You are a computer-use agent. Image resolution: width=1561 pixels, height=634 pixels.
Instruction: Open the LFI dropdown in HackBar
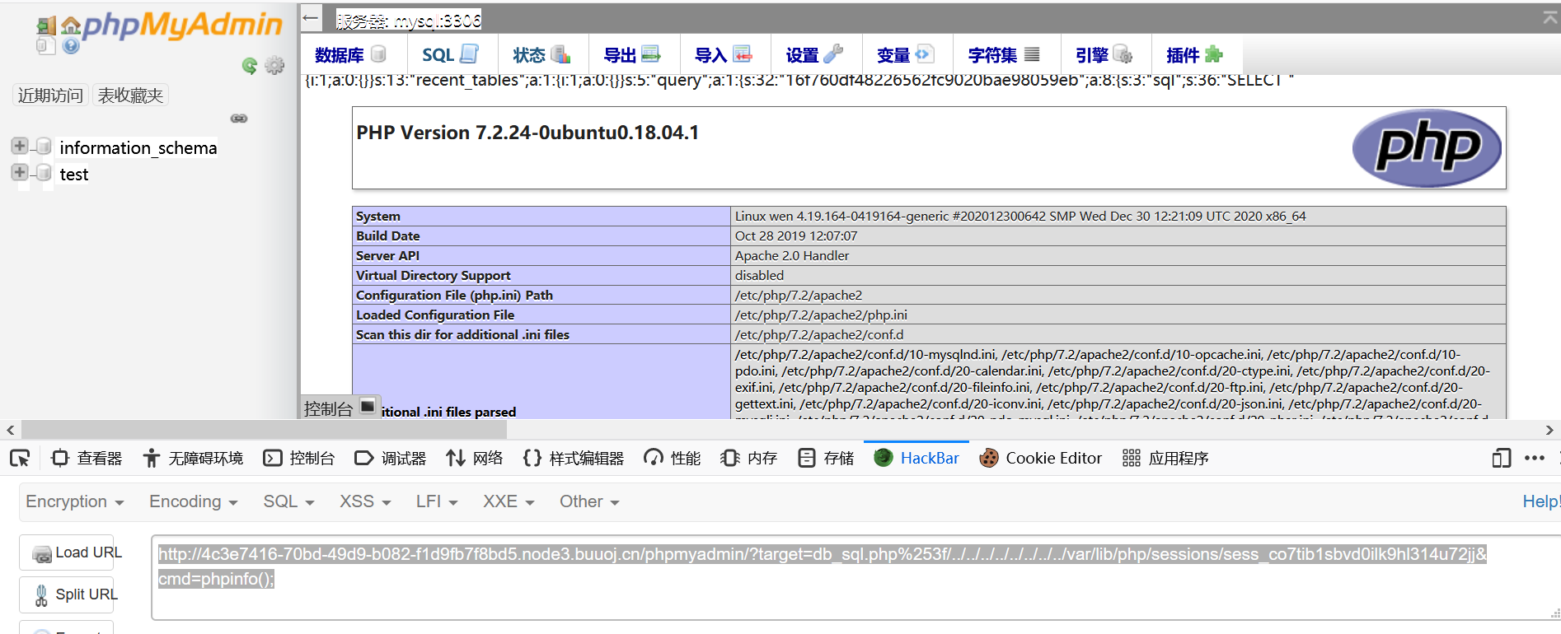click(437, 501)
